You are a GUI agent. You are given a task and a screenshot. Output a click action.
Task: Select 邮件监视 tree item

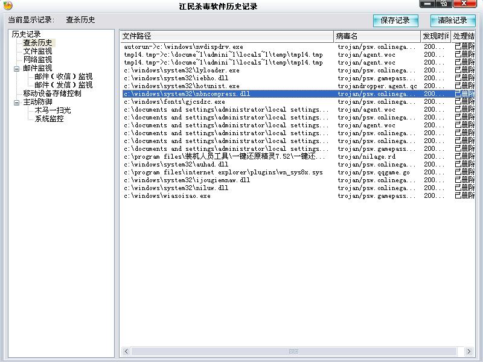[38, 68]
